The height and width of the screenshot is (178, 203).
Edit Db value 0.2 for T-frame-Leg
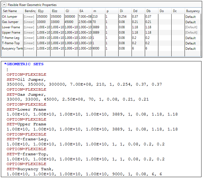pos(152,38)
